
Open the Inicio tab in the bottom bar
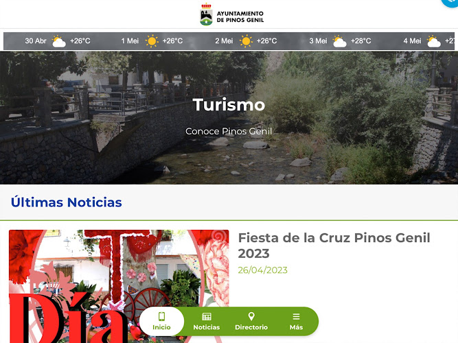point(161,321)
